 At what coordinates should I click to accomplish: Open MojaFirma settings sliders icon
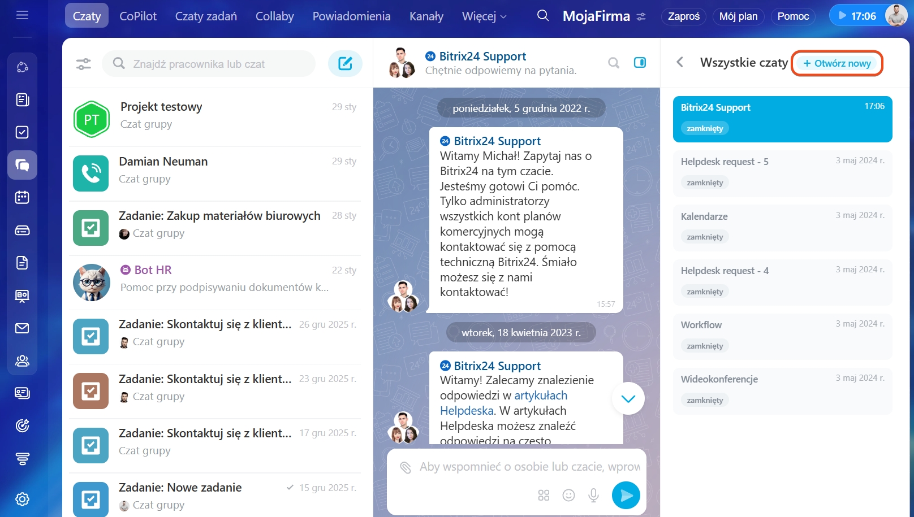[641, 16]
